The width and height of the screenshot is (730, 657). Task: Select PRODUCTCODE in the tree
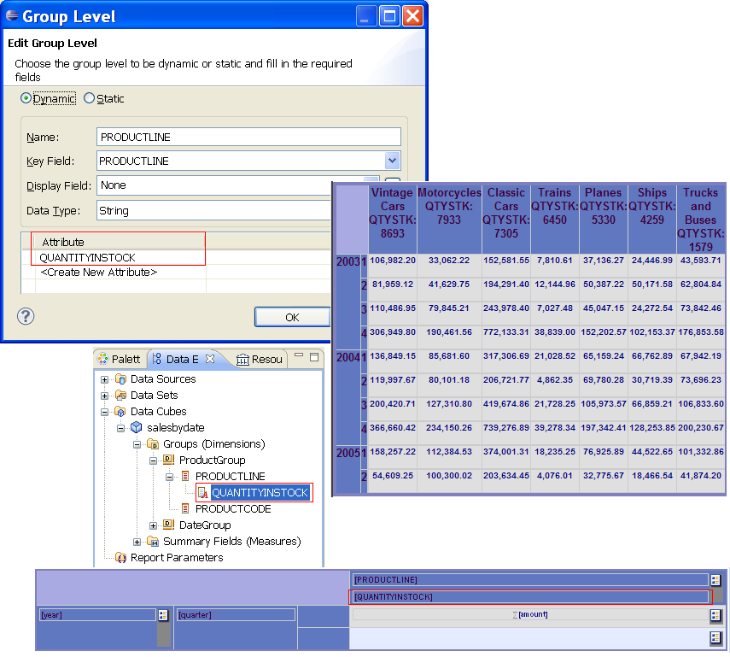click(x=233, y=509)
